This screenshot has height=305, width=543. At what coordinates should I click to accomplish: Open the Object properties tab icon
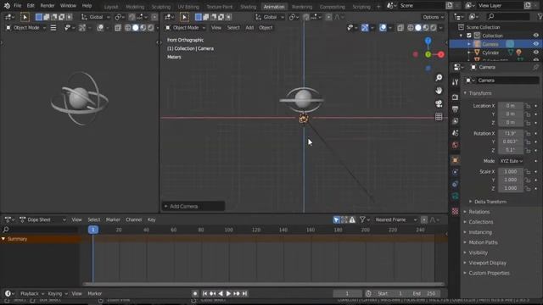click(455, 160)
